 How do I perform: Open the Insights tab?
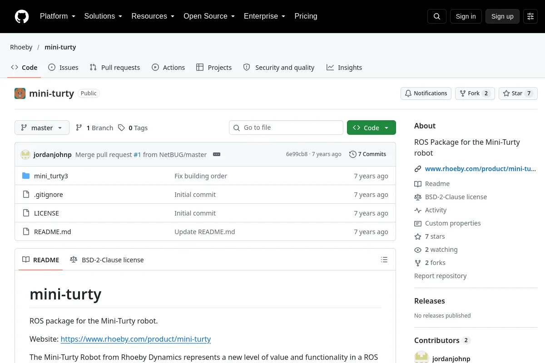coord(344,68)
